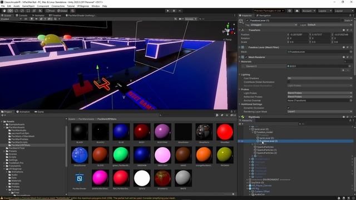Toggle Mesh Renderer enabled checkbox
This screenshot has height=200, width=356.
(x=246, y=57)
